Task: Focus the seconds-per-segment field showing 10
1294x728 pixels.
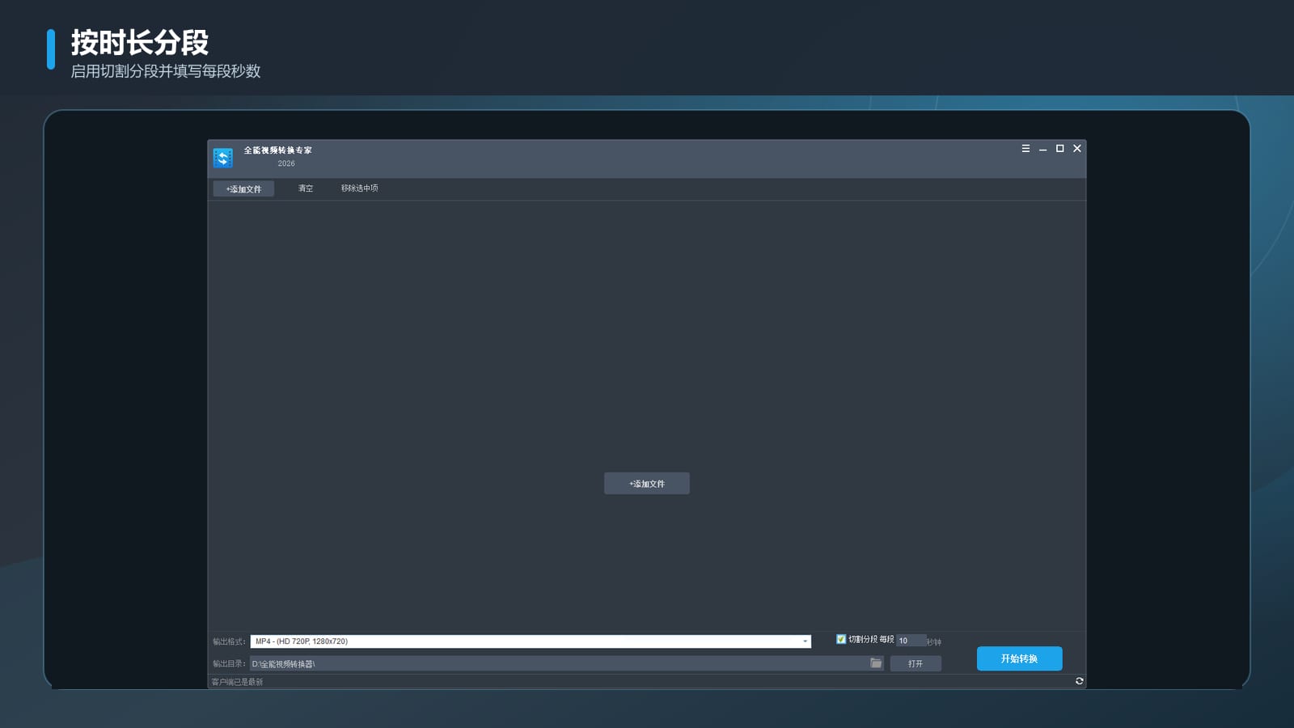Action: pos(911,641)
